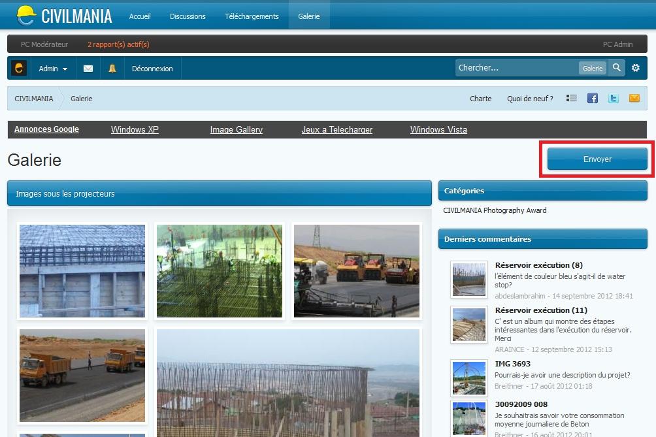Image resolution: width=656 pixels, height=437 pixels.
Task: Open the list view icon in breadcrumb bar
Action: click(572, 98)
